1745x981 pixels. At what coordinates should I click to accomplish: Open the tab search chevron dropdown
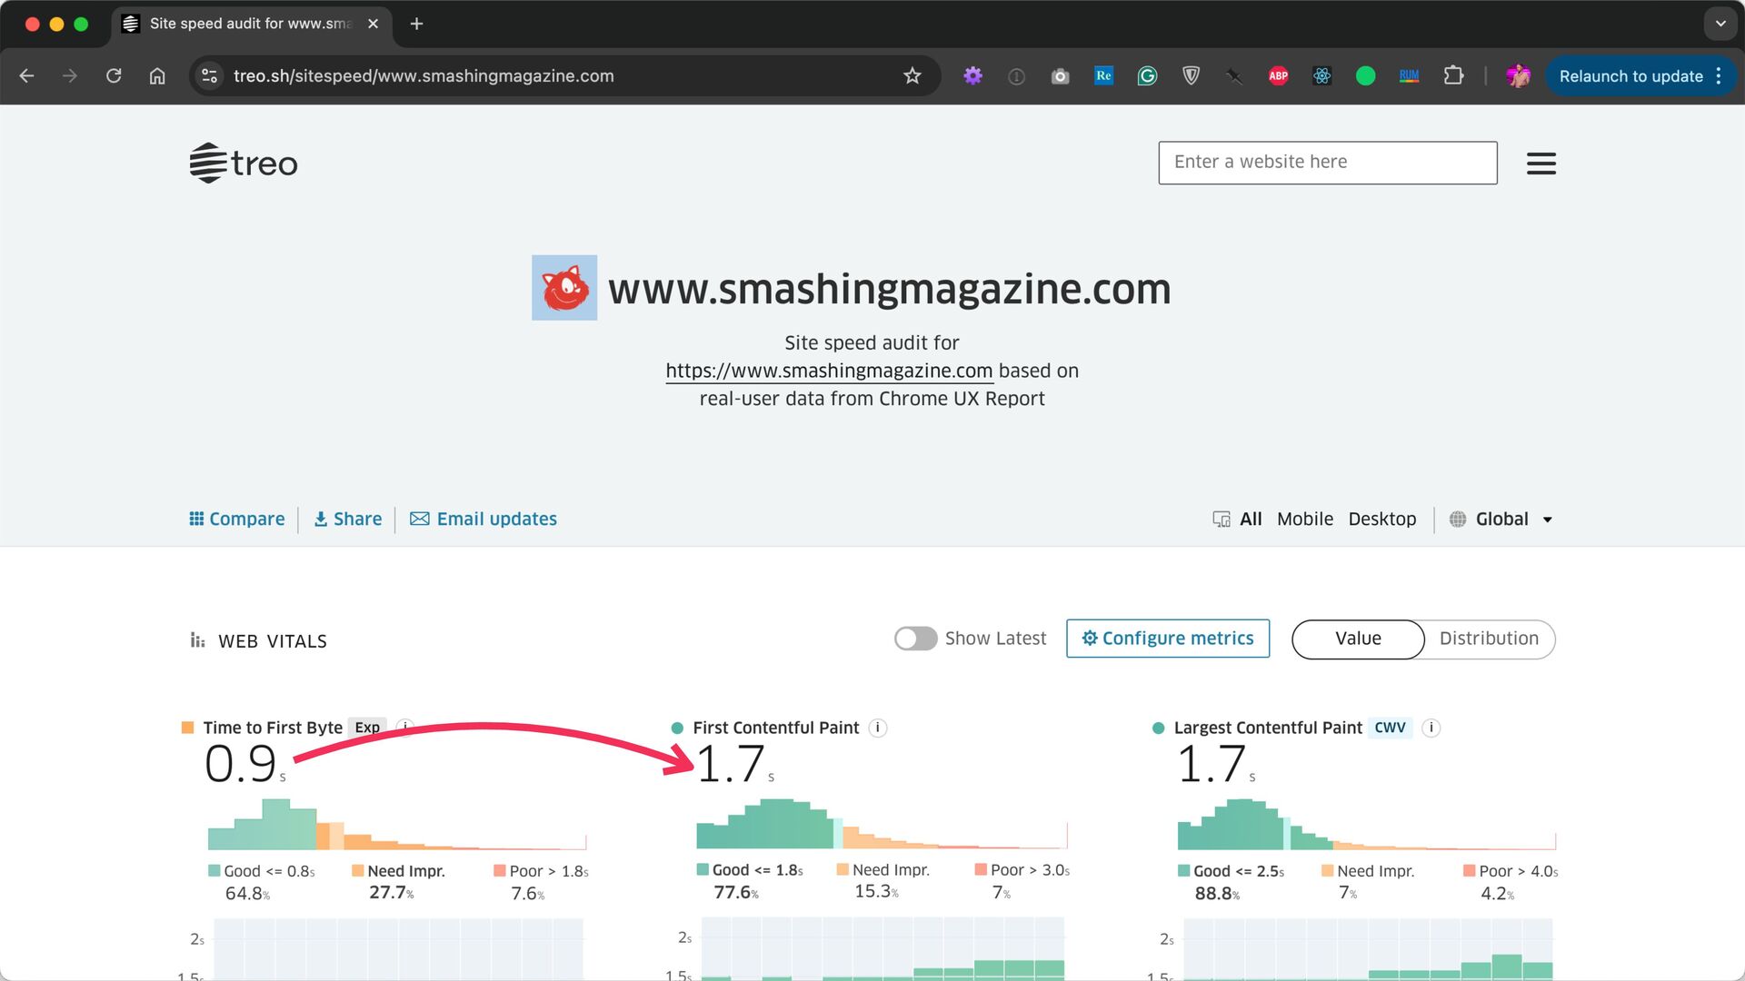pyautogui.click(x=1720, y=24)
